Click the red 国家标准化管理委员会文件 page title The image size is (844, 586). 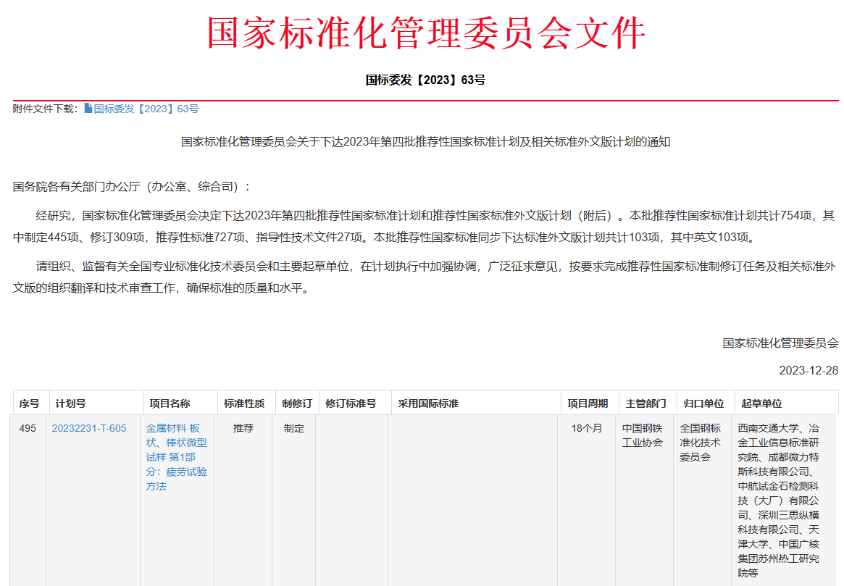tap(425, 32)
